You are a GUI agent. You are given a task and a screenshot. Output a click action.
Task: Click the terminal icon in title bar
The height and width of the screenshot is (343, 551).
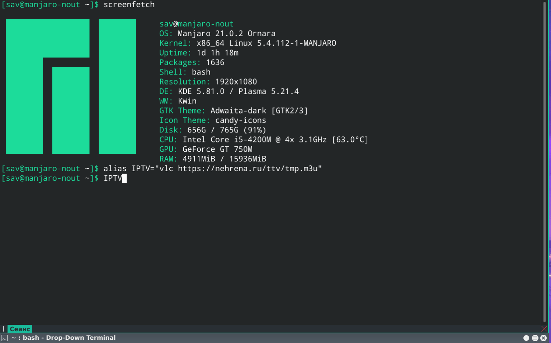pyautogui.click(x=4, y=338)
